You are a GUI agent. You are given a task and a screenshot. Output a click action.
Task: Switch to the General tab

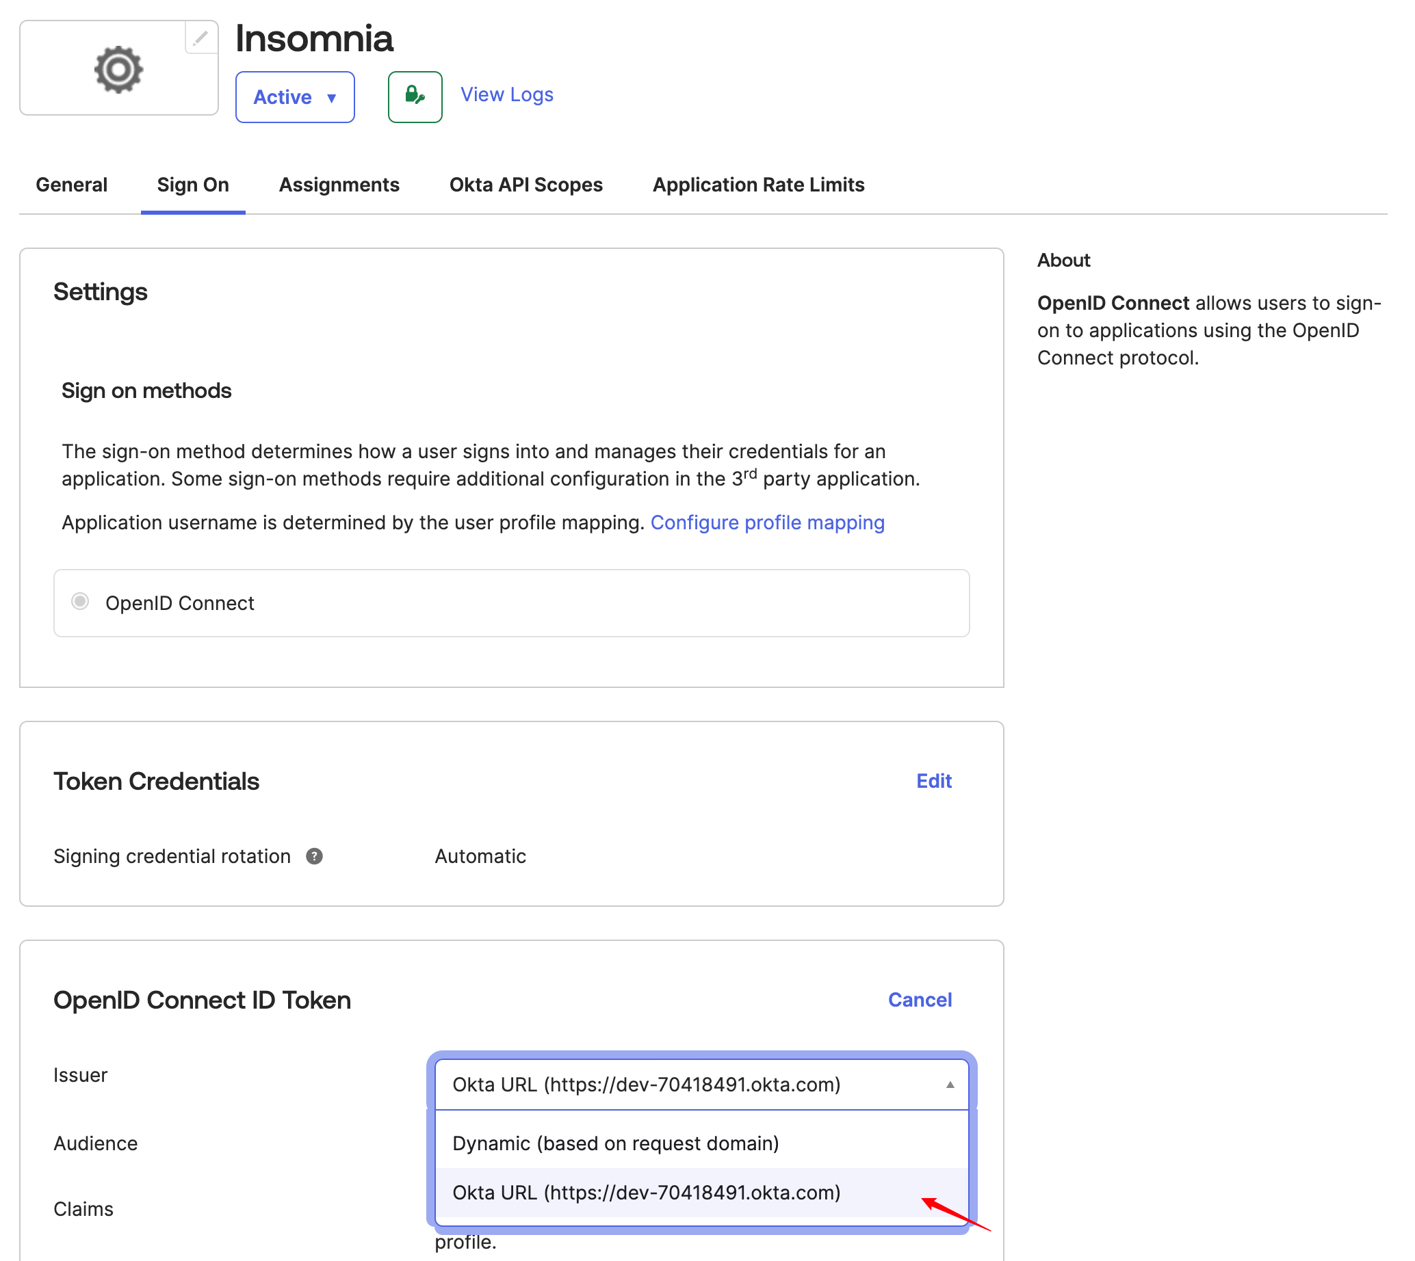click(70, 185)
